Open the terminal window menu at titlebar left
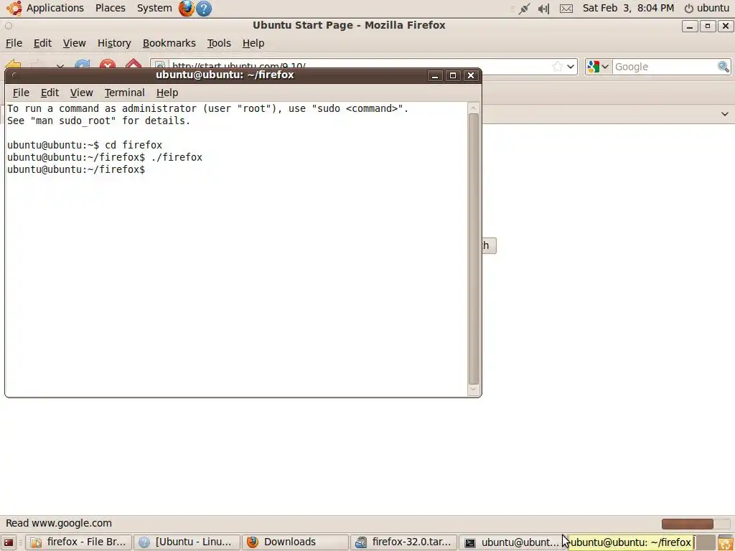Viewport: 735px width, 551px height. [14, 75]
